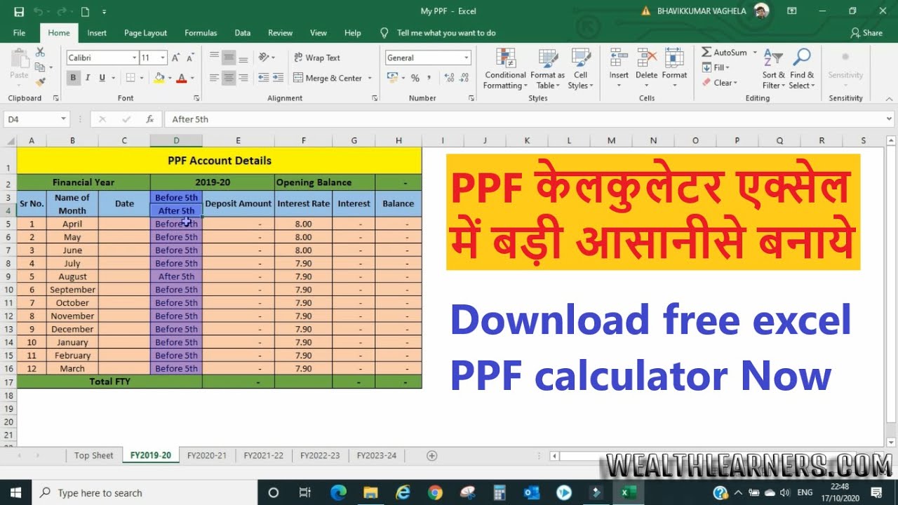898x505 pixels.
Task: Click the Format cells icon
Action: 674,59
